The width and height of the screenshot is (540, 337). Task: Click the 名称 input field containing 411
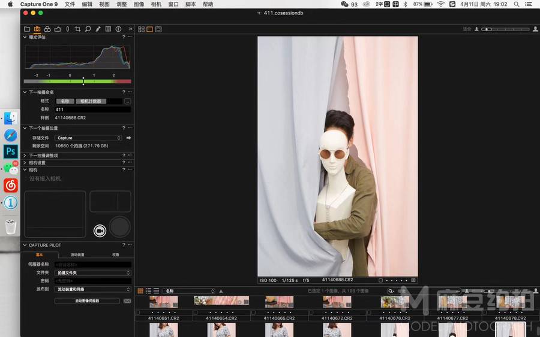[x=92, y=110]
